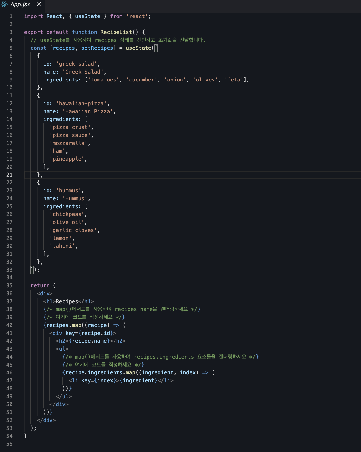The image size is (361, 452).
Task: Click line number 1 in the gutter
Action: pos(11,16)
